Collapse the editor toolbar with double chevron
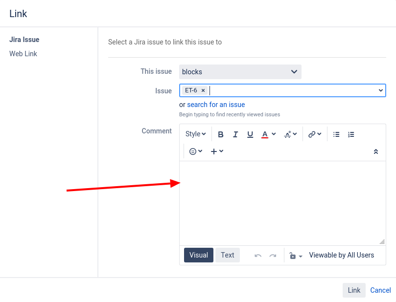This screenshot has height=302, width=396. [376, 151]
